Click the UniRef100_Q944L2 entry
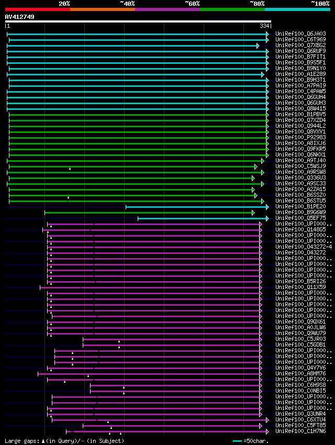Image resolution: width=335 pixels, height=445 pixels. click(300, 126)
